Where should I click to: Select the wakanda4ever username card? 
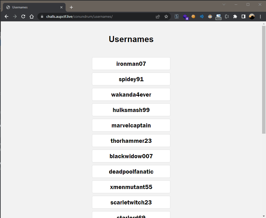[131, 94]
